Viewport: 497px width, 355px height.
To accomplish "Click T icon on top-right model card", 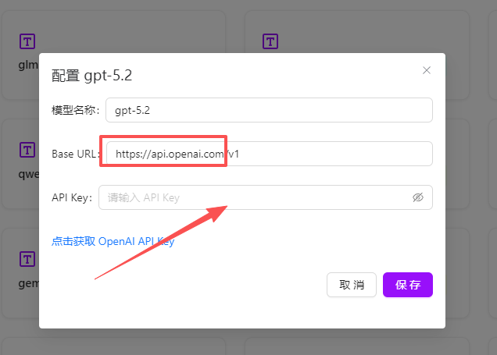I will tap(270, 41).
